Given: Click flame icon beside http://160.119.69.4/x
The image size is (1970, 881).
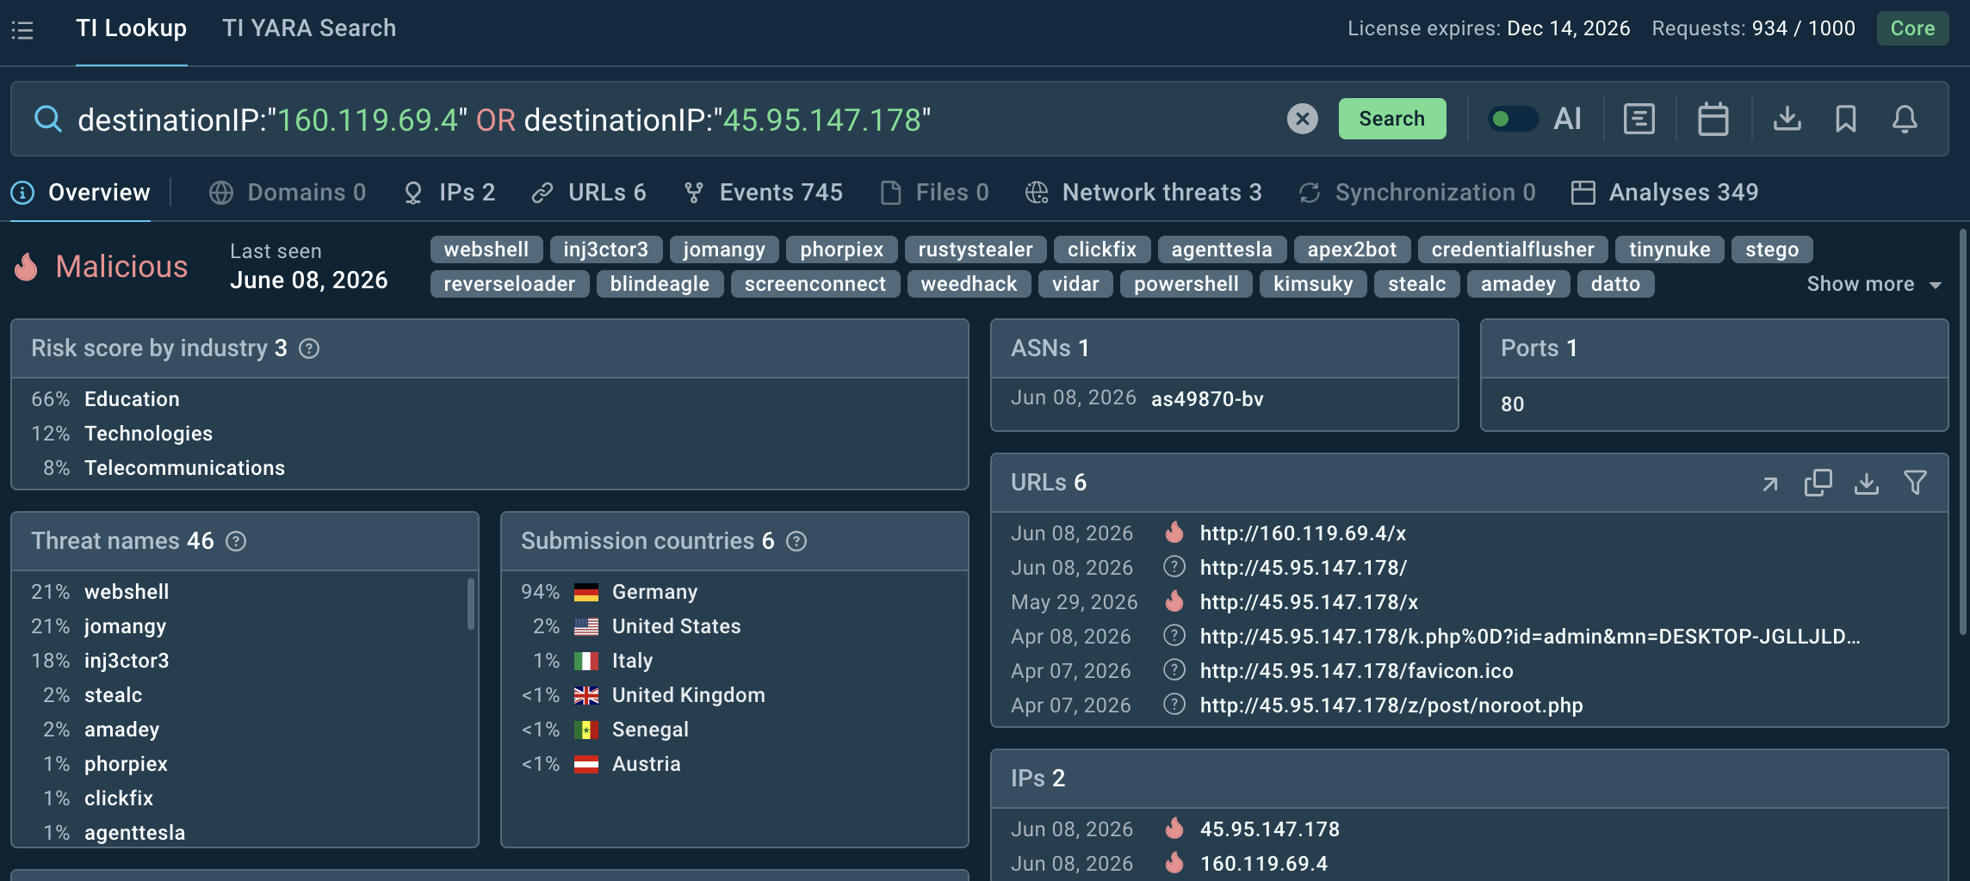Looking at the screenshot, I should click(1174, 533).
